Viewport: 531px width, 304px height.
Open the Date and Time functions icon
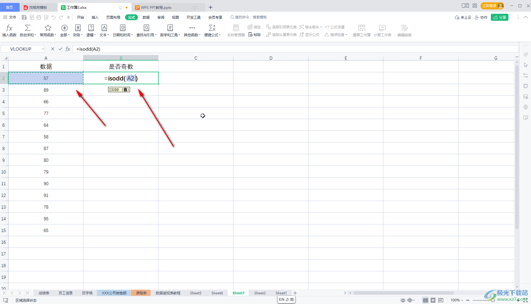[123, 28]
